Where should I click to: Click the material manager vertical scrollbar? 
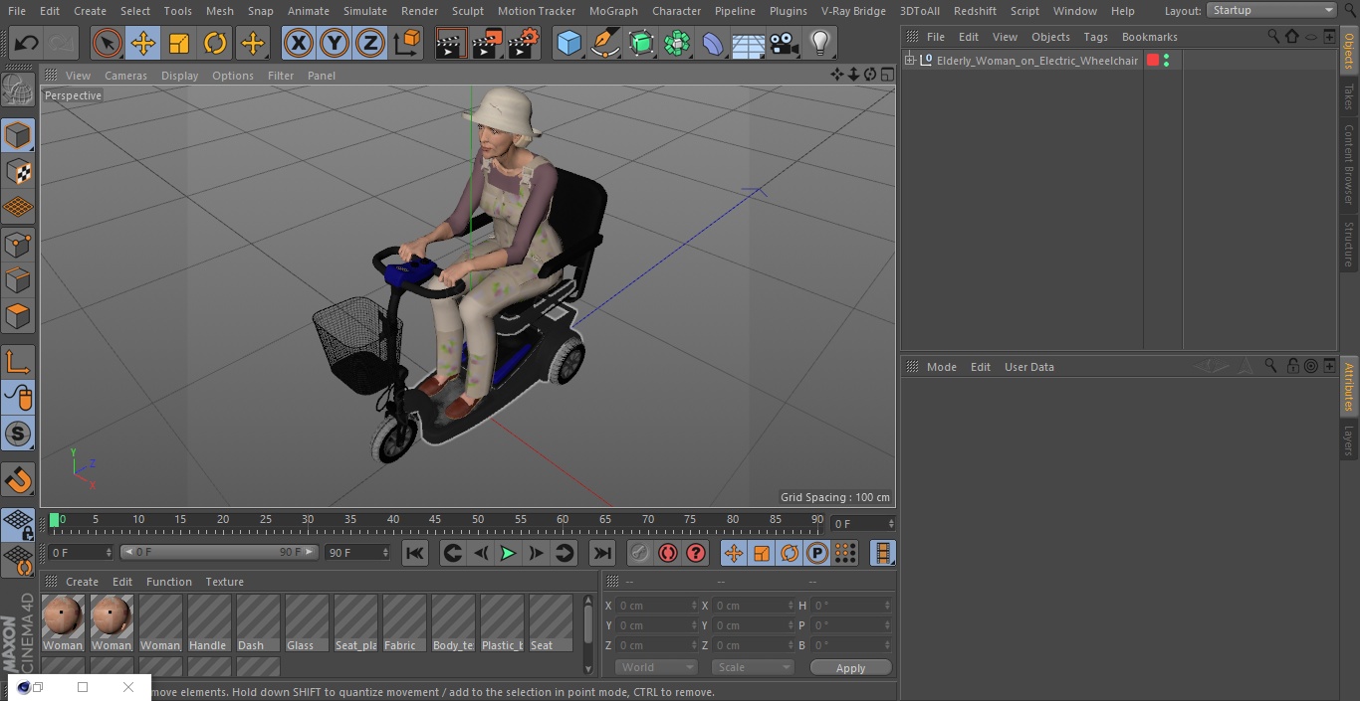(x=588, y=632)
